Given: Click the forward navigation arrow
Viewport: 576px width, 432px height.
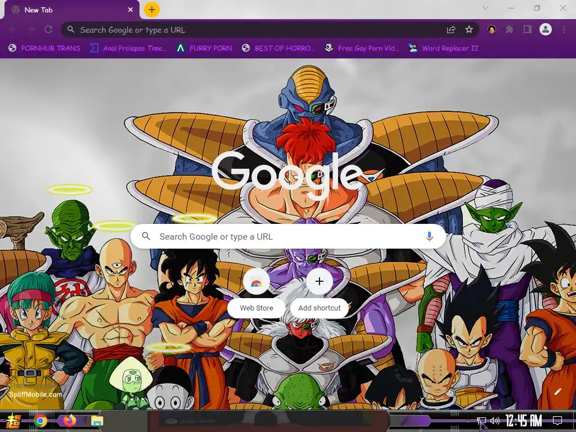Looking at the screenshot, I should coord(30,29).
